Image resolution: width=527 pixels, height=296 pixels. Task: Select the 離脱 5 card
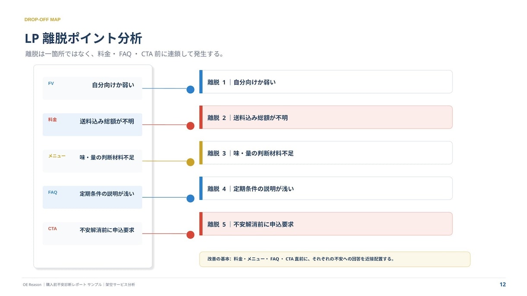pos(326,224)
